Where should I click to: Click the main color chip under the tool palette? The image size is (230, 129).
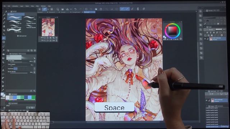[x=2, y=94]
